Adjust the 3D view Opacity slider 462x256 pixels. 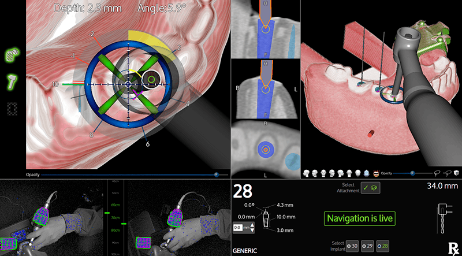coord(412,173)
